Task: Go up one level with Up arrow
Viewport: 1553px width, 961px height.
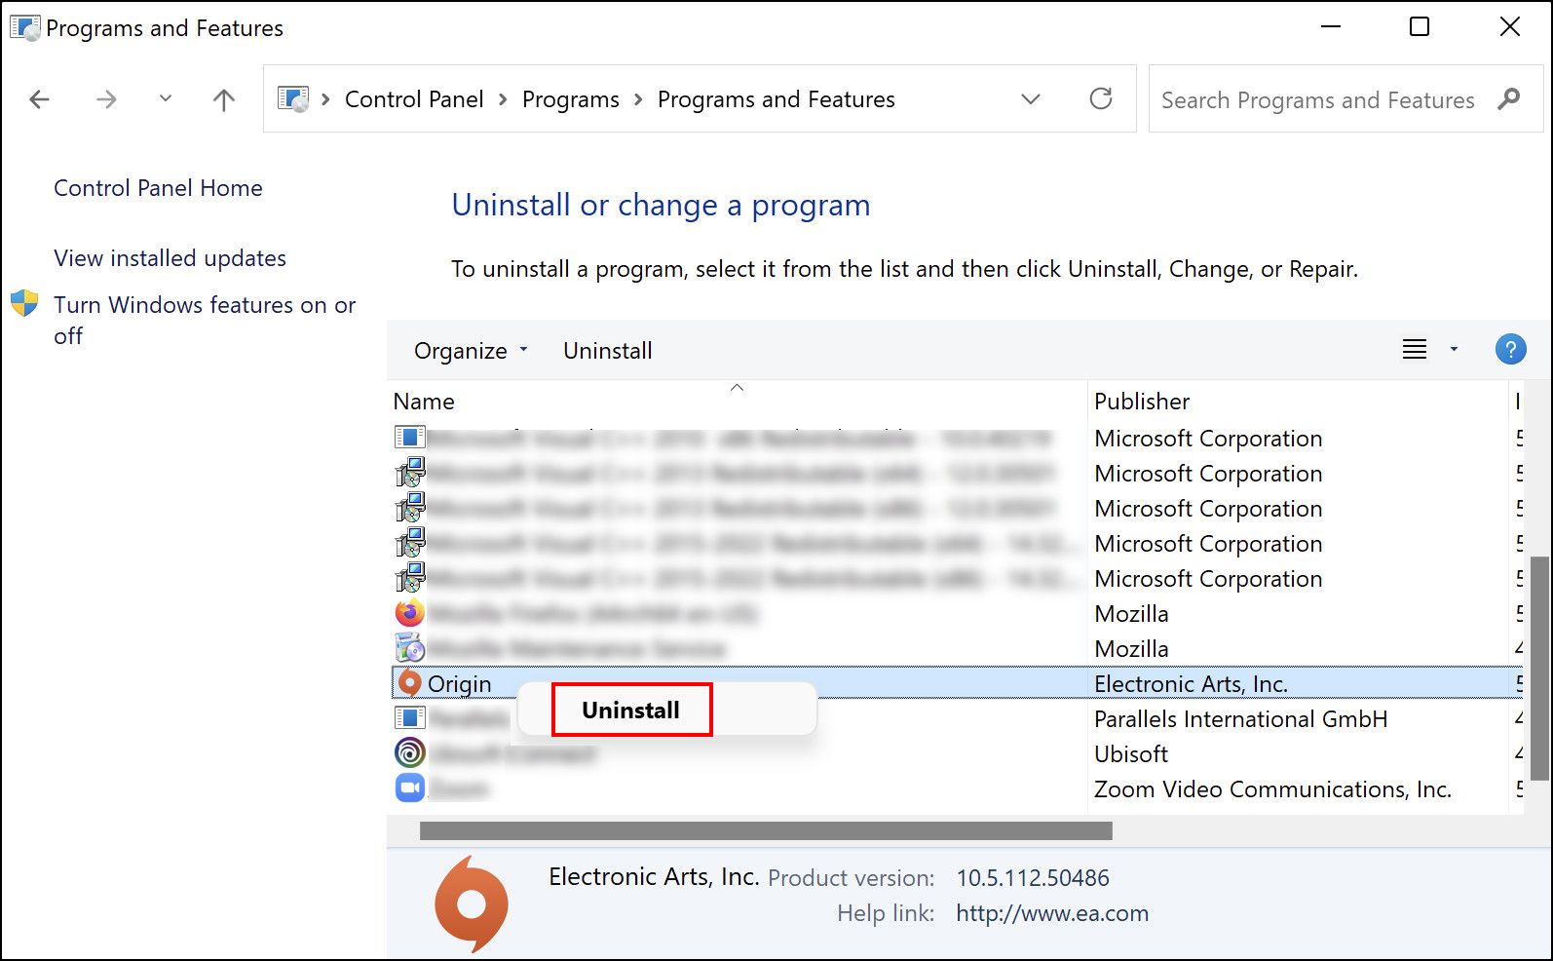Action: click(224, 99)
